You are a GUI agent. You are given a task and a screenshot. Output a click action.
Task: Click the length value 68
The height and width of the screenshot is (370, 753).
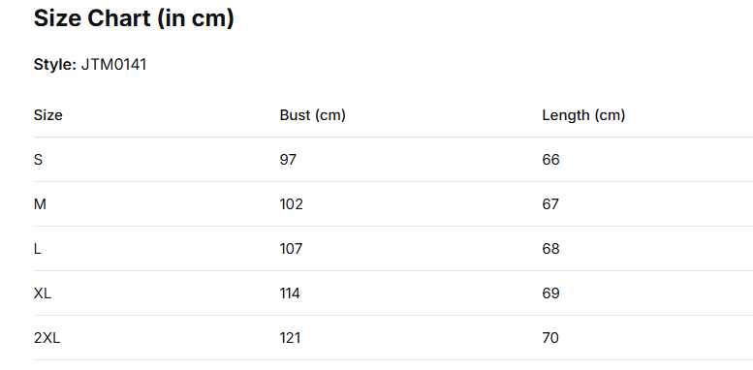pyautogui.click(x=550, y=249)
